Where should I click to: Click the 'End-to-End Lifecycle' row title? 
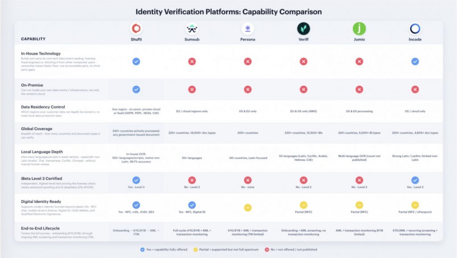(x=40, y=228)
